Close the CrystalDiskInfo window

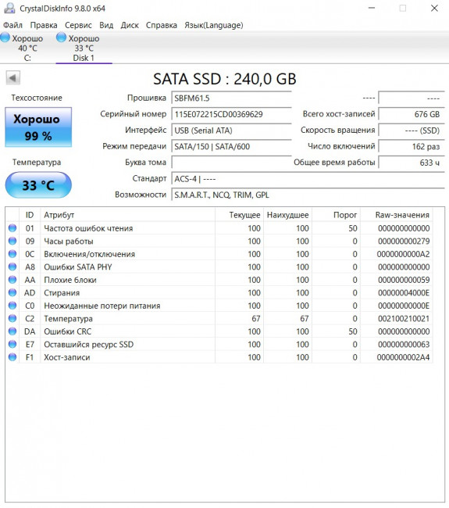pos(434,8)
